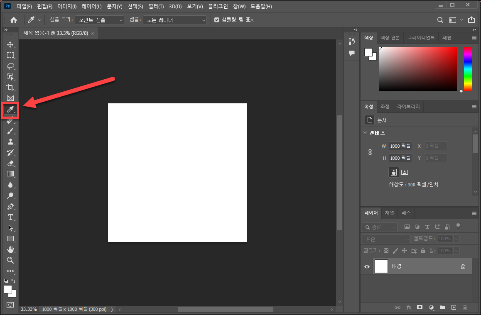Reset default foreground and background colors
This screenshot has height=315, width=481.
pyautogui.click(x=6, y=281)
